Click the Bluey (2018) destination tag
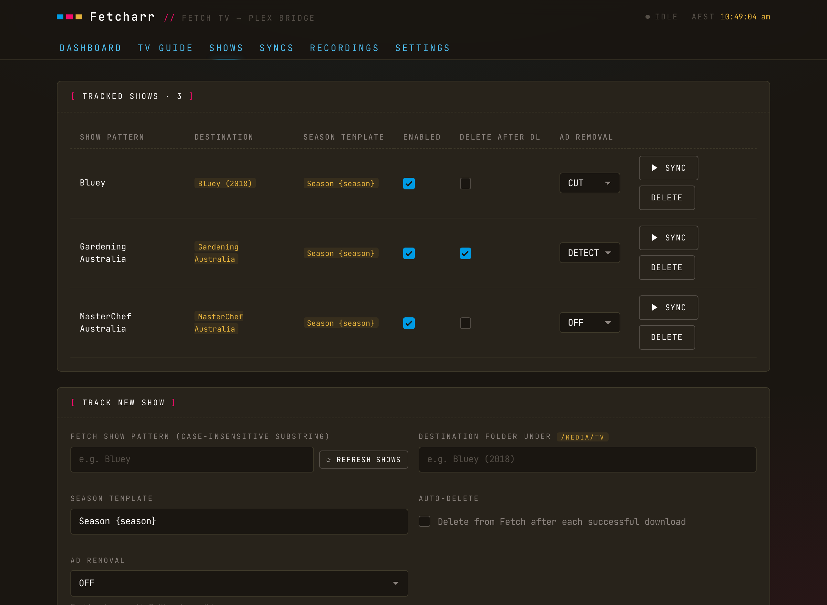 coord(225,184)
